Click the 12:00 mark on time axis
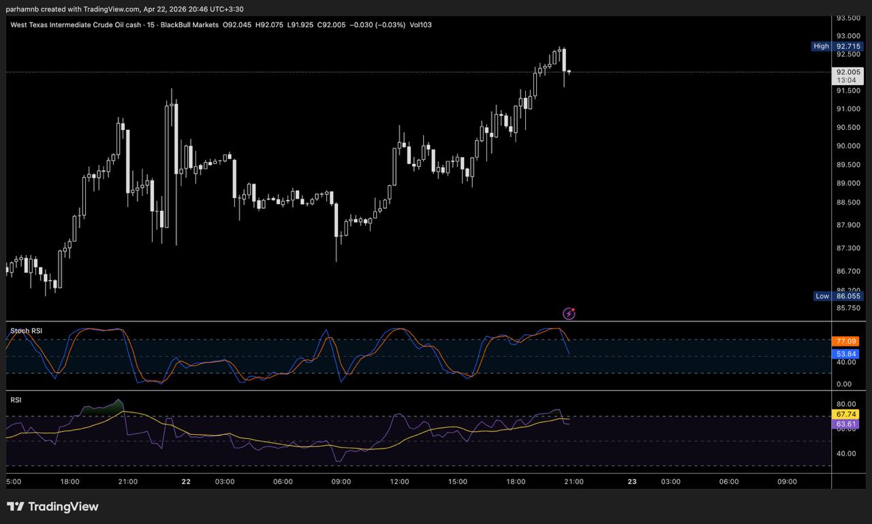This screenshot has width=872, height=524. click(x=399, y=482)
